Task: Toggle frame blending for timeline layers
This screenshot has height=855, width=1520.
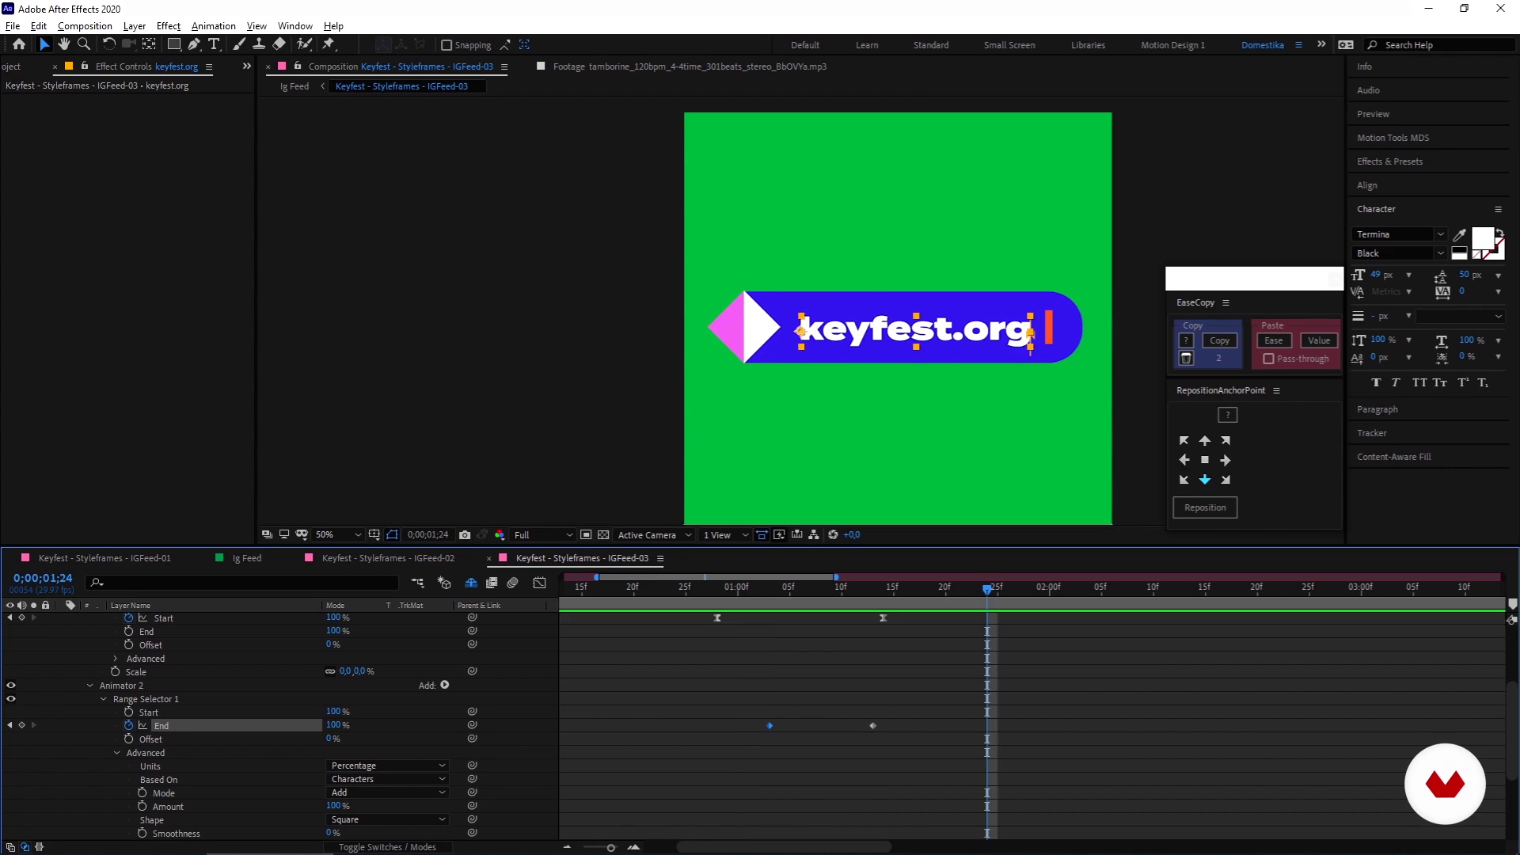Action: tap(492, 583)
